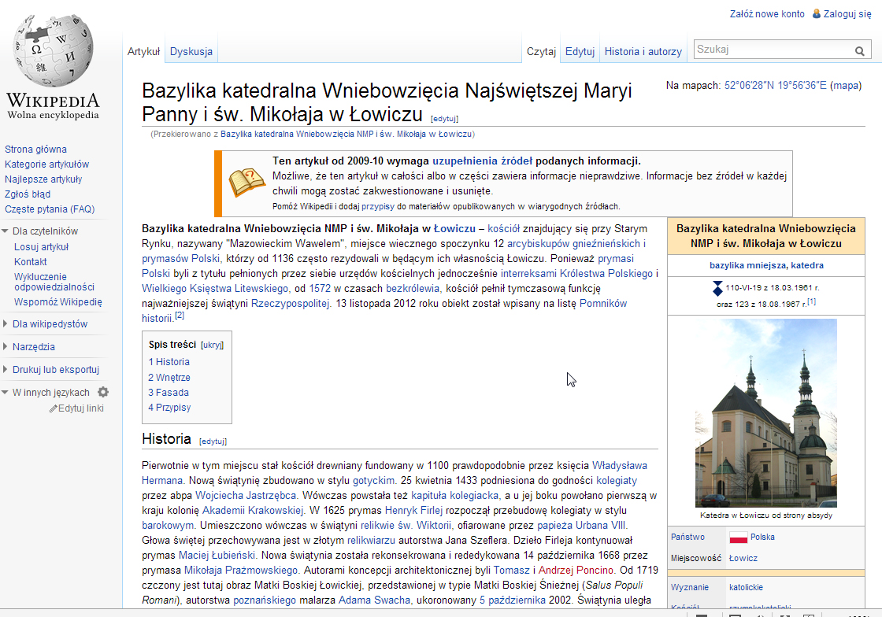Click reference footnote [1] in infobox
Viewport: 882px width, 617px height.
tap(811, 301)
